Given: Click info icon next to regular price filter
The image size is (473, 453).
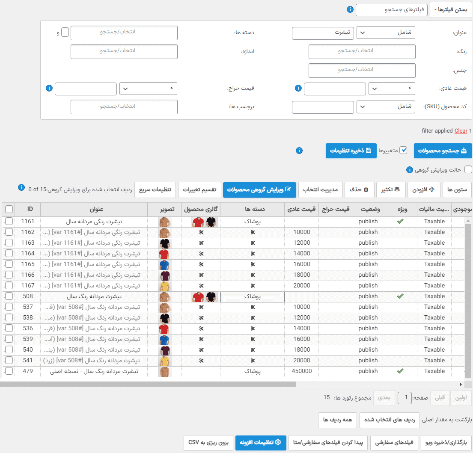Looking at the screenshot, I should pyautogui.click(x=298, y=88).
